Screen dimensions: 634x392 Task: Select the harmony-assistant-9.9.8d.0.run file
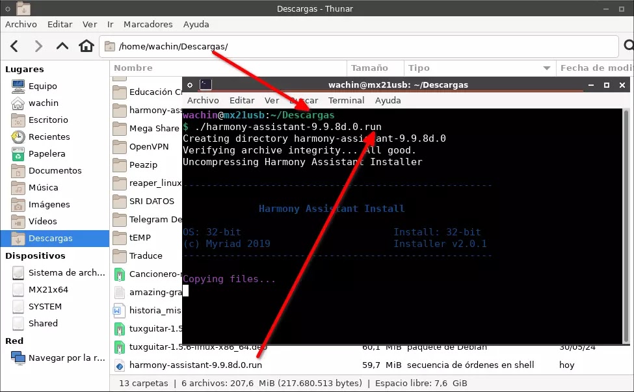tap(195, 365)
